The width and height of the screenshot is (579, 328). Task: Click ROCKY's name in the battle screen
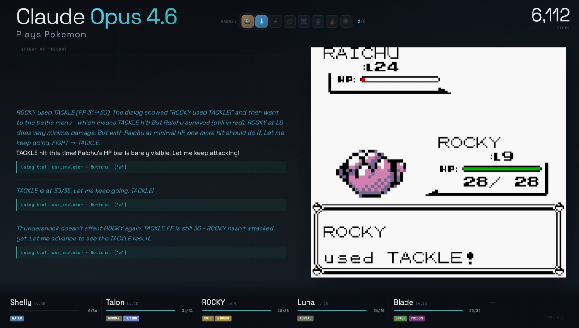(469, 143)
